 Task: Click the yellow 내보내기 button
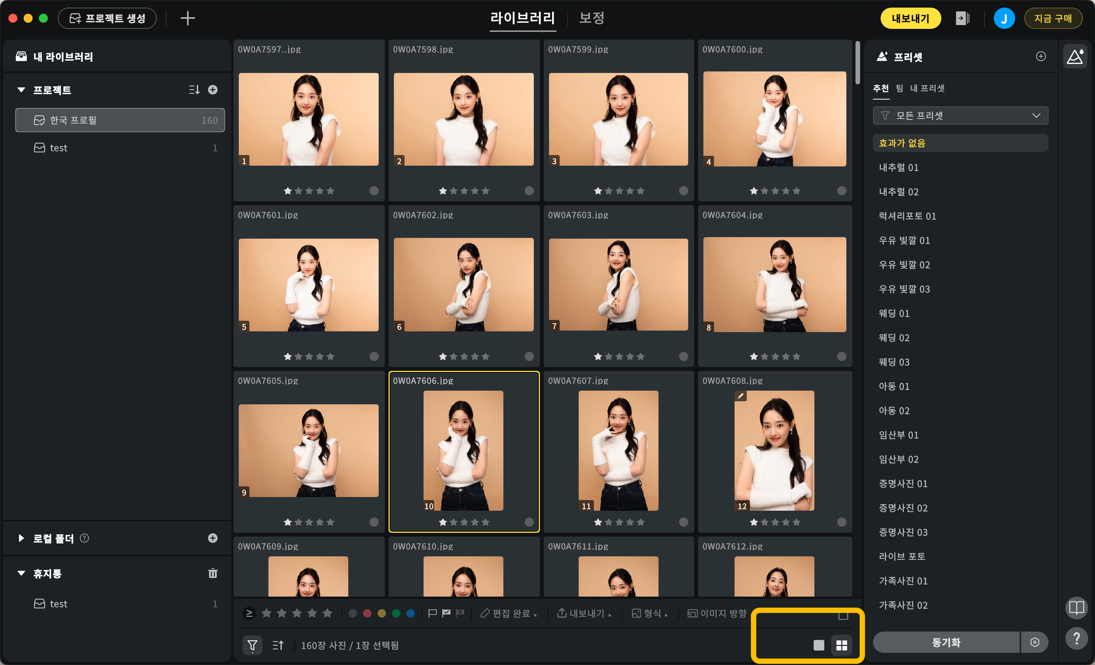(x=911, y=18)
